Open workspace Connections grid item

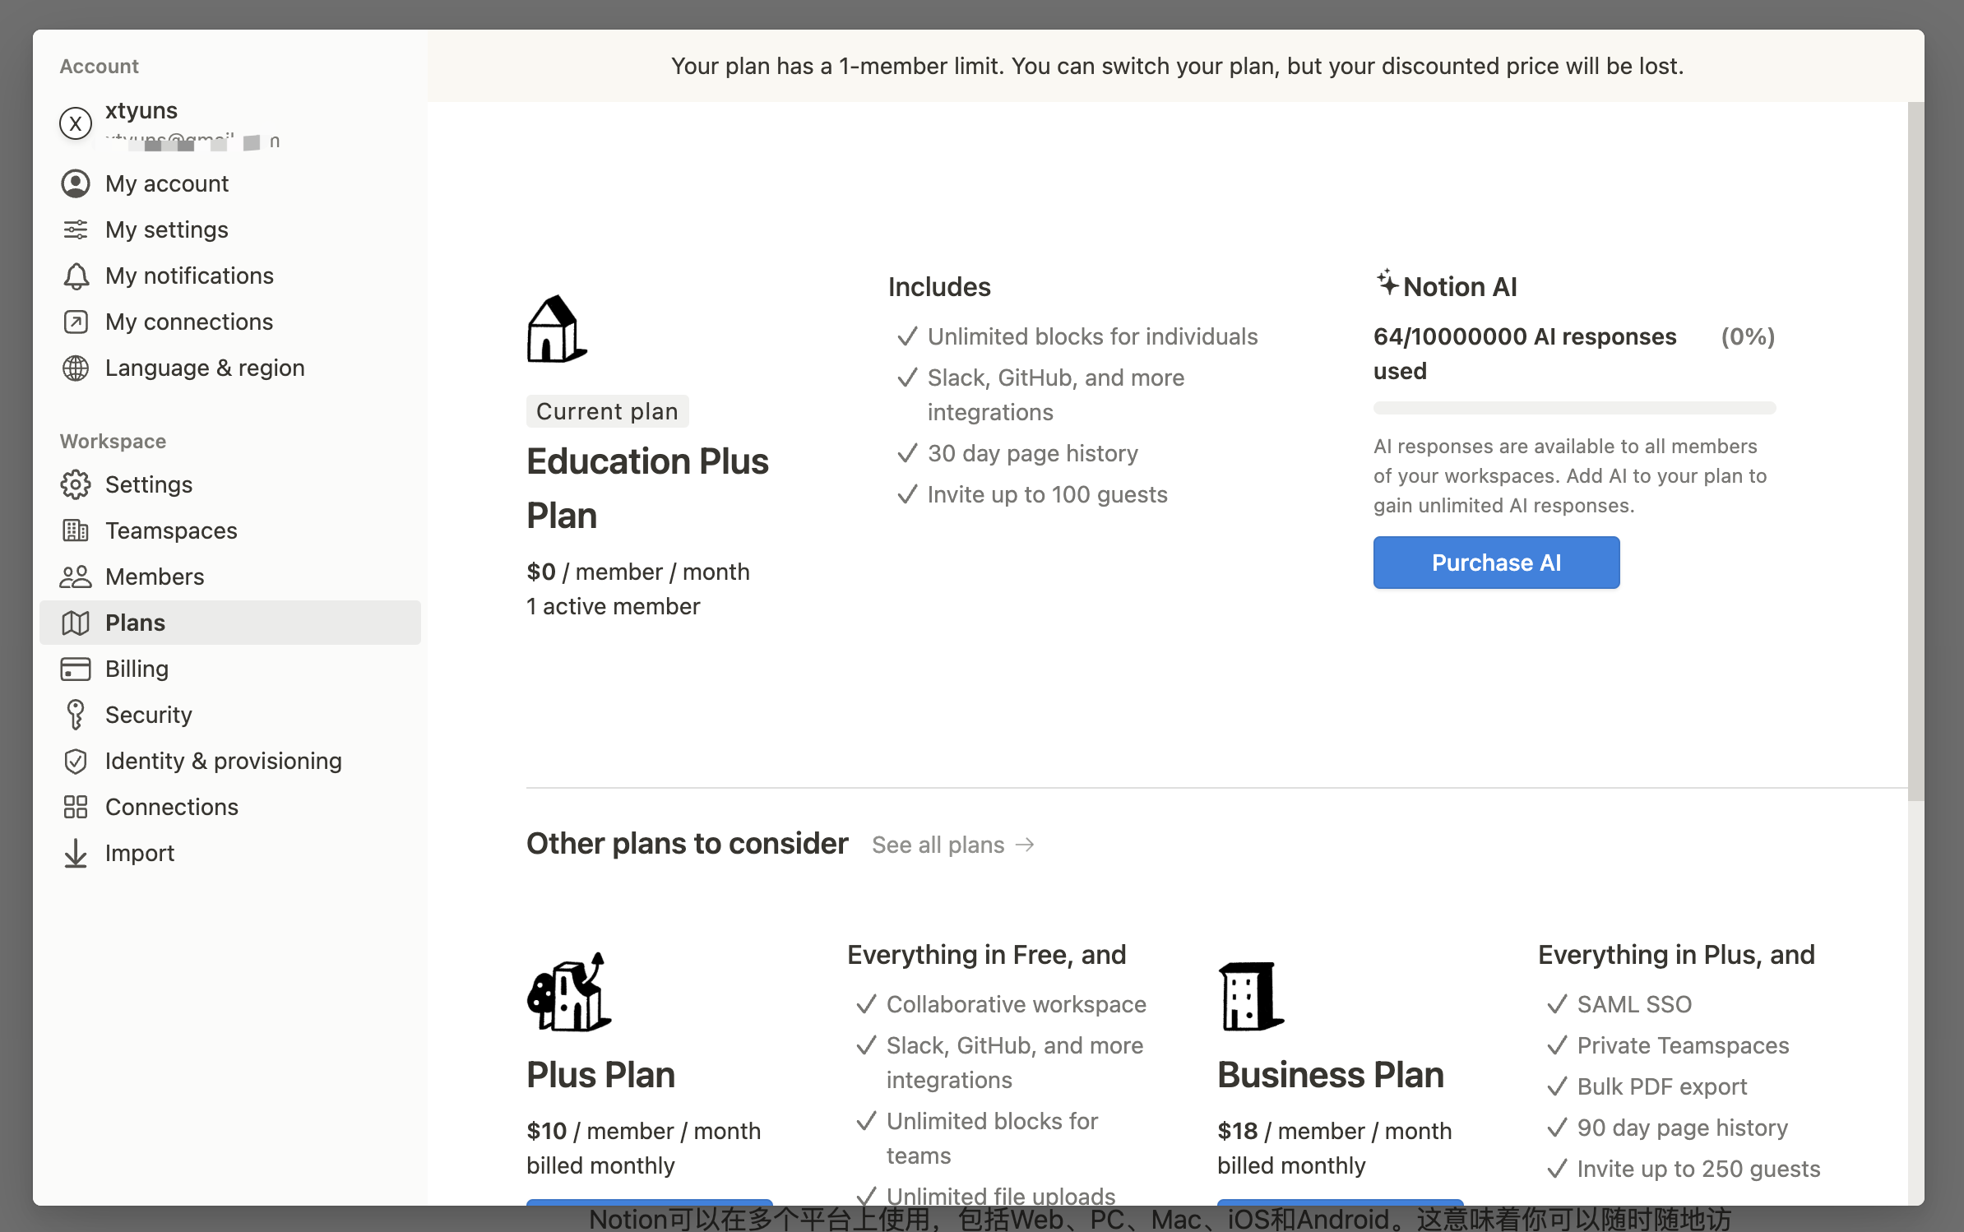coord(171,807)
